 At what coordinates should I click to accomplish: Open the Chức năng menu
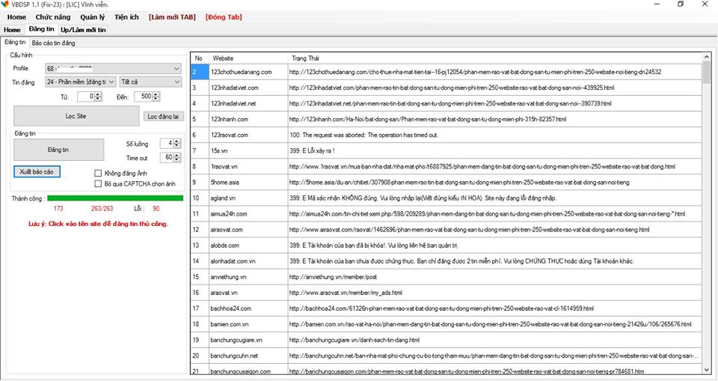pos(53,17)
